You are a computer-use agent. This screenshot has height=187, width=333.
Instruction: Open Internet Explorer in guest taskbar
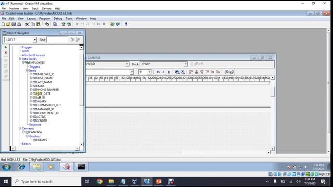[21, 167]
